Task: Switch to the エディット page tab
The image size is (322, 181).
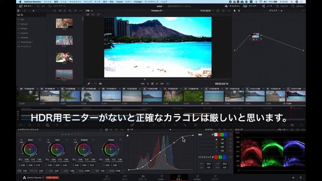Action: [x=143, y=177]
